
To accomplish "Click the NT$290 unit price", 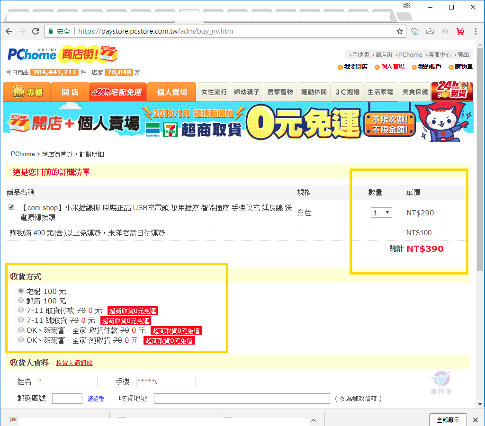I will tap(420, 213).
